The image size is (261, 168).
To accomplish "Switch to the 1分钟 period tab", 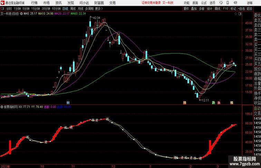I will [17, 9].
